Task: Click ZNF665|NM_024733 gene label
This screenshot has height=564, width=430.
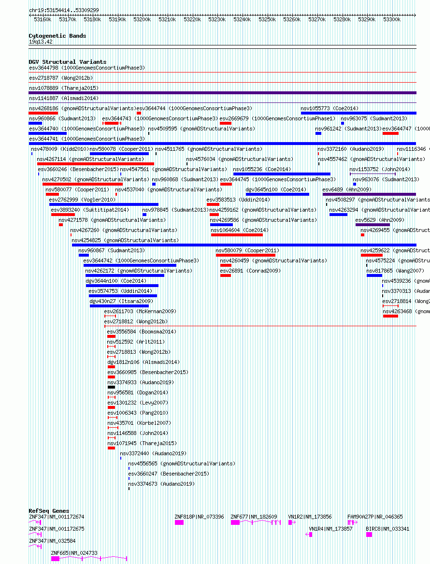Action: tap(74, 553)
